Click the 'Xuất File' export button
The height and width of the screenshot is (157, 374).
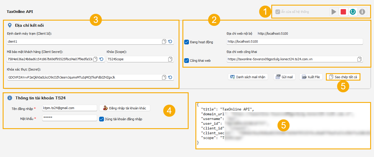pyautogui.click(x=311, y=77)
